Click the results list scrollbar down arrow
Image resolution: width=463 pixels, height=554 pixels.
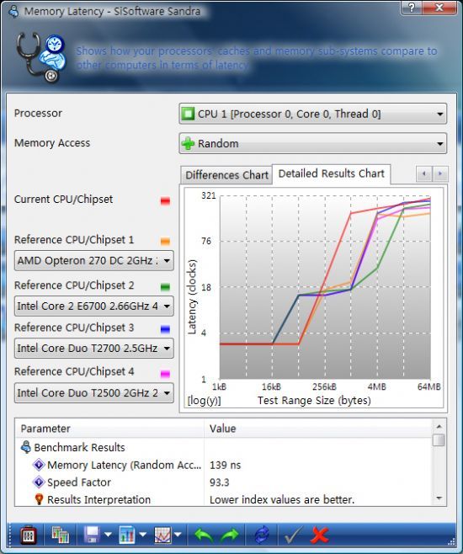pos(439,498)
